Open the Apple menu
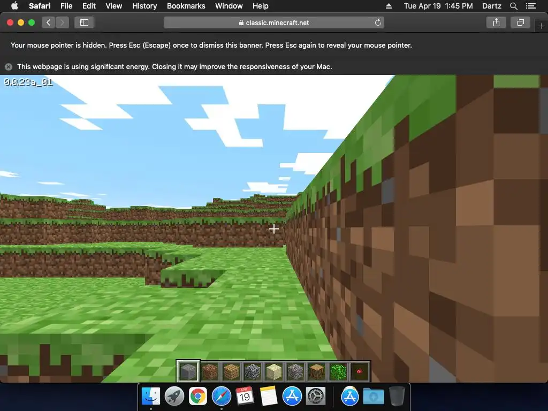Screen dimensions: 548x411 pyautogui.click(x=14, y=6)
